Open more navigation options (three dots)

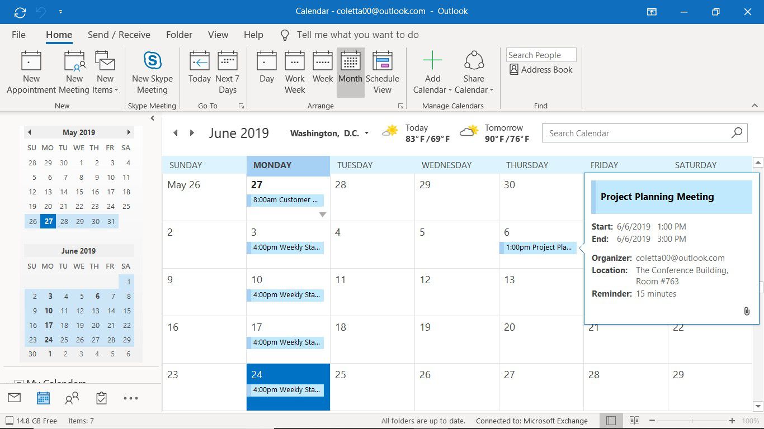point(130,398)
